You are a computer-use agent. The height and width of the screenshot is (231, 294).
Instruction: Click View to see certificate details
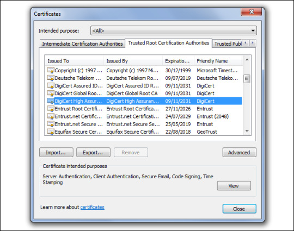(234, 186)
